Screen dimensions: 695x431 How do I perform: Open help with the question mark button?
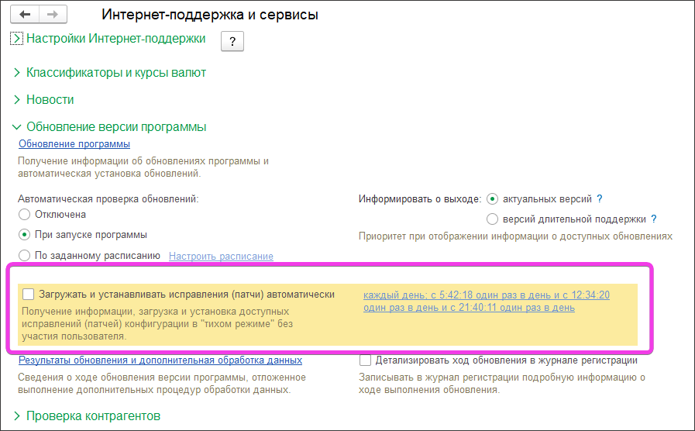point(232,42)
